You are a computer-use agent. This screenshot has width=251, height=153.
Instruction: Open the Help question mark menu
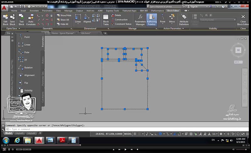pyautogui.click(x=223, y=7)
